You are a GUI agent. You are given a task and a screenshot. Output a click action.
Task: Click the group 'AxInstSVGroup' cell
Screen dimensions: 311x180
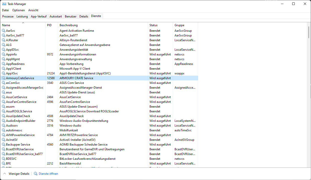(184, 140)
